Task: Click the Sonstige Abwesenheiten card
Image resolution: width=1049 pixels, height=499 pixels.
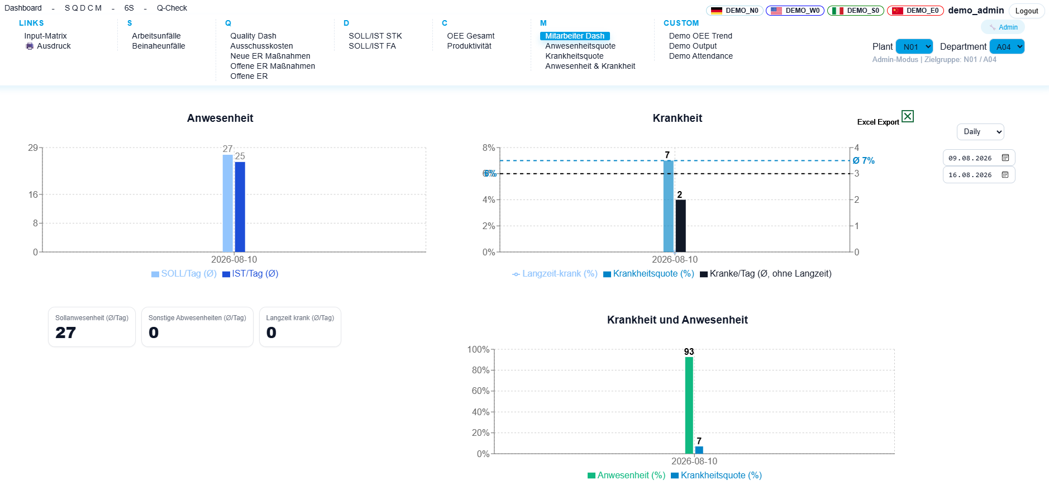Action: 197,327
